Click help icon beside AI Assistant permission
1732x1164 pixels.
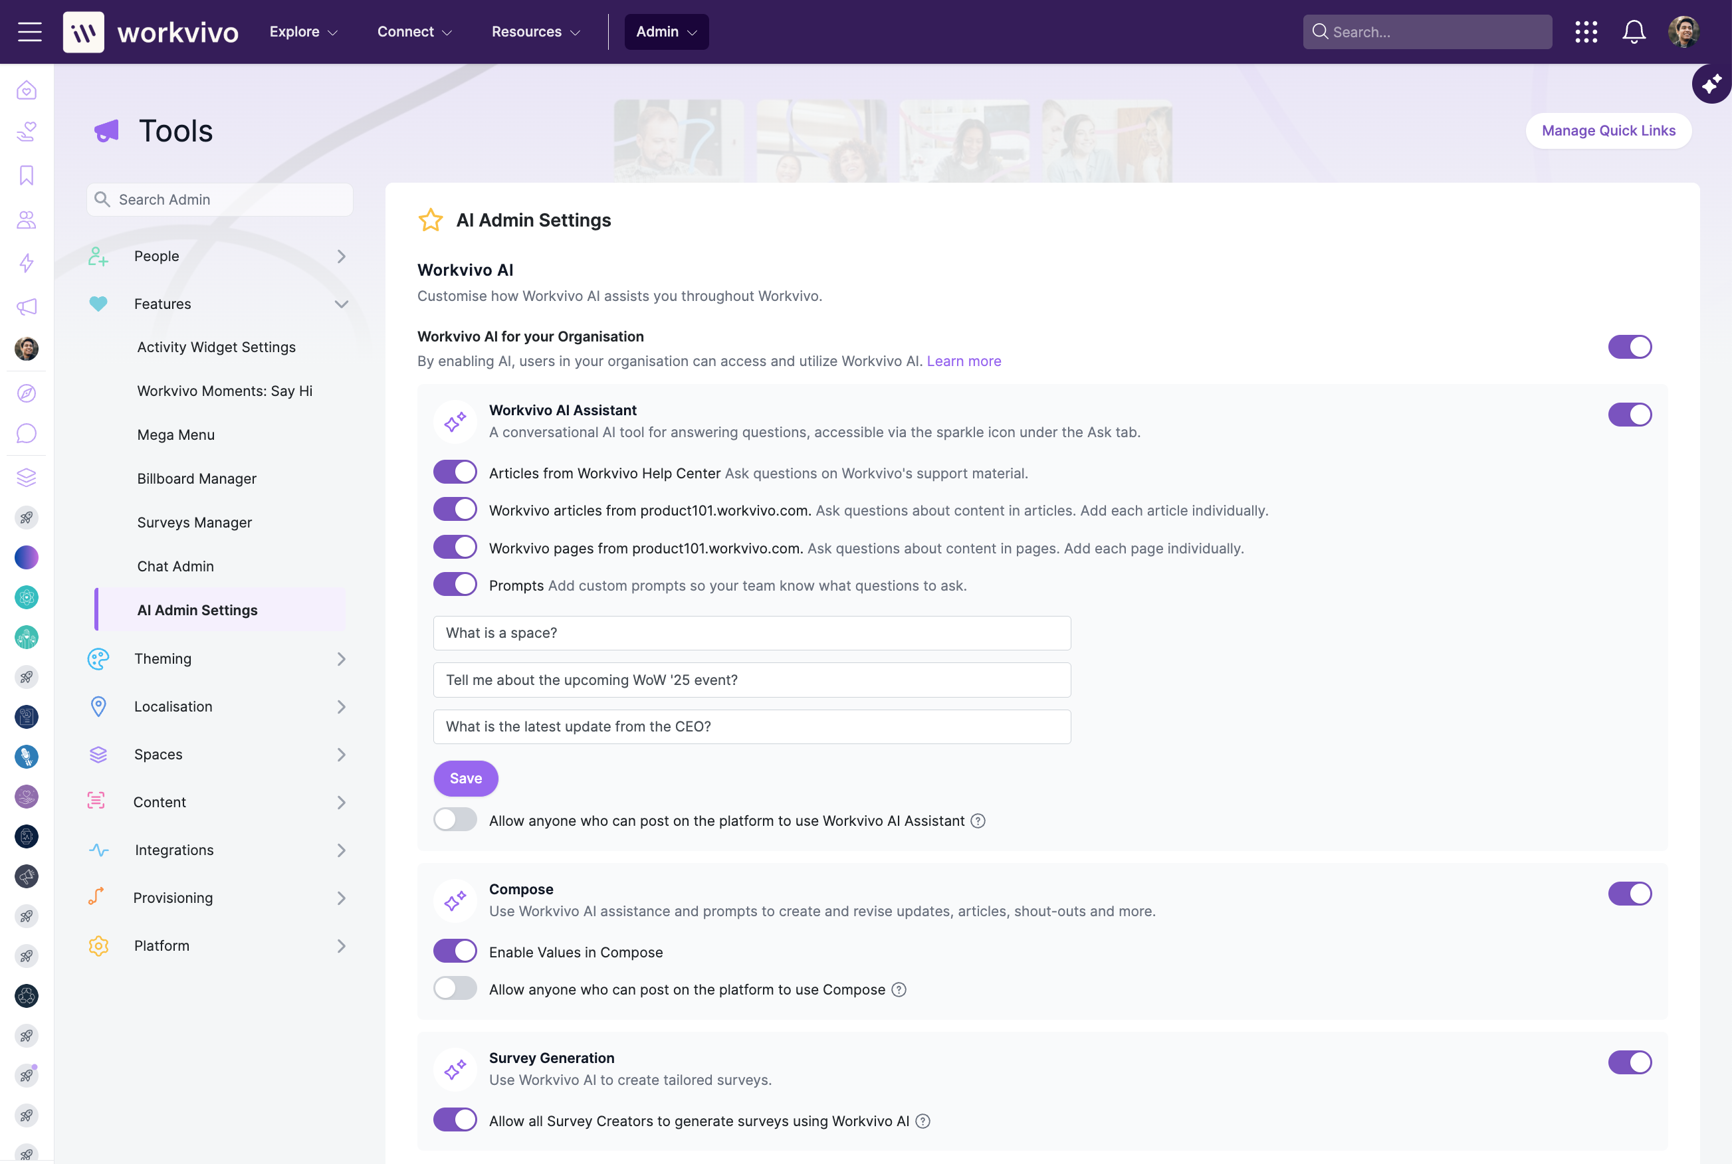coord(978,821)
